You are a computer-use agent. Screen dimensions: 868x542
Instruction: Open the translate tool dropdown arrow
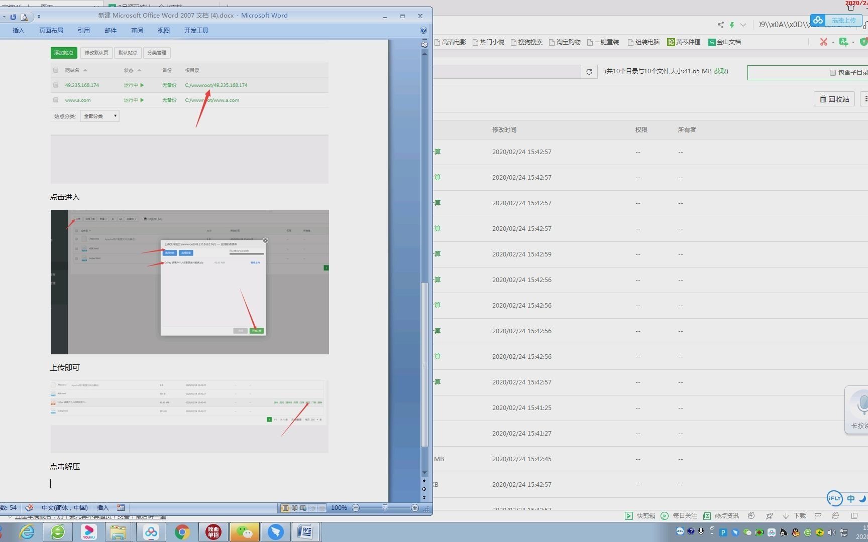tap(853, 42)
